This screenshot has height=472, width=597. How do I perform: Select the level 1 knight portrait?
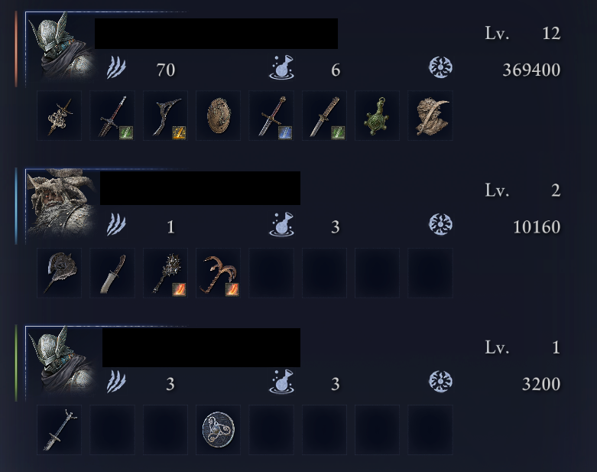click(60, 361)
